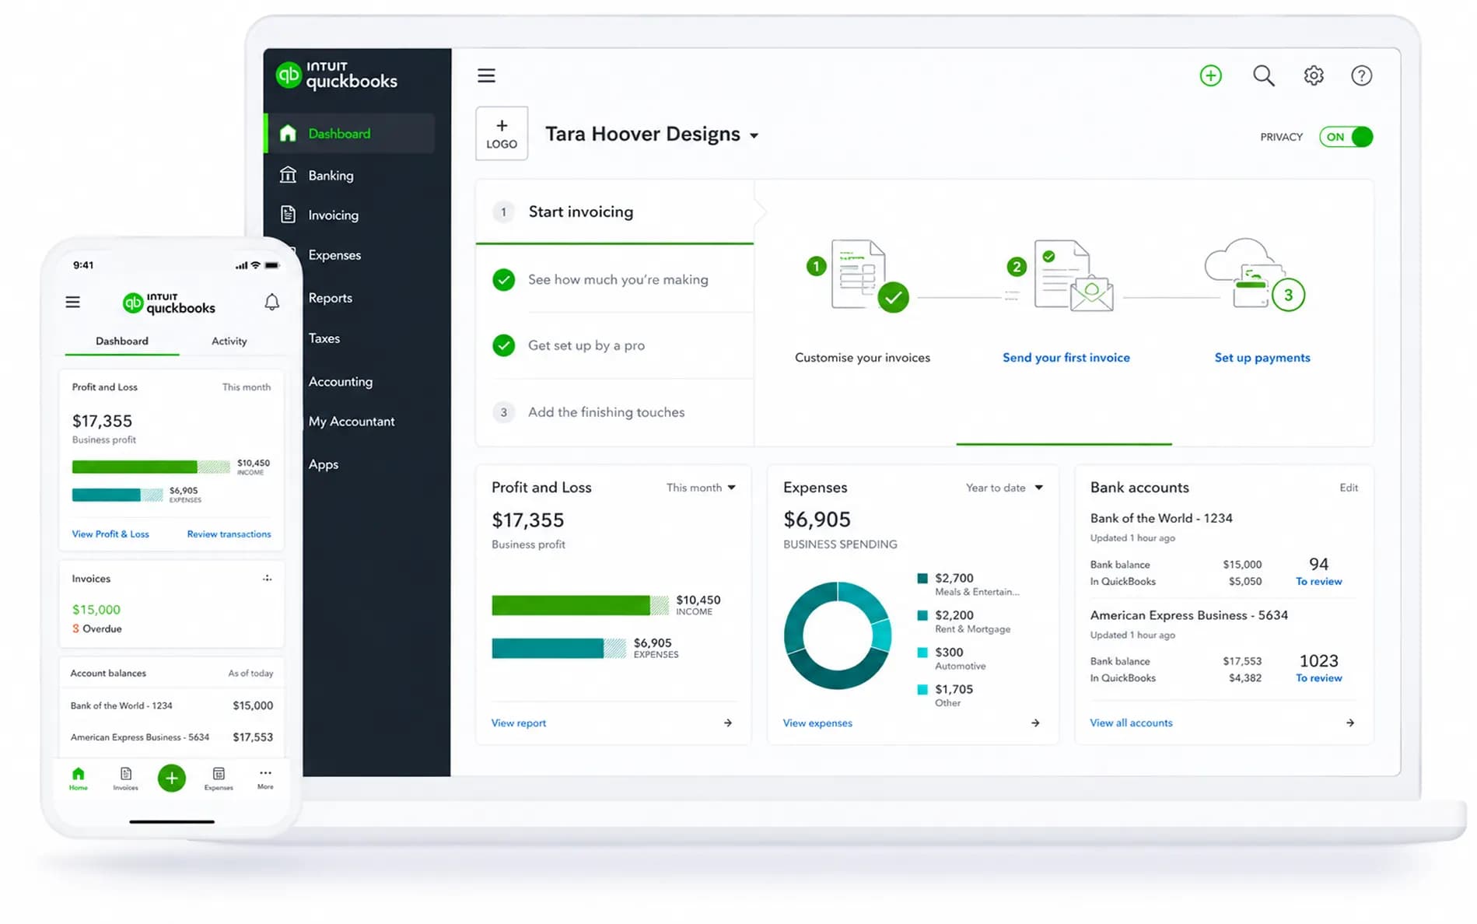
Task: Open the hamburger menu in the desktop header
Action: [486, 75]
